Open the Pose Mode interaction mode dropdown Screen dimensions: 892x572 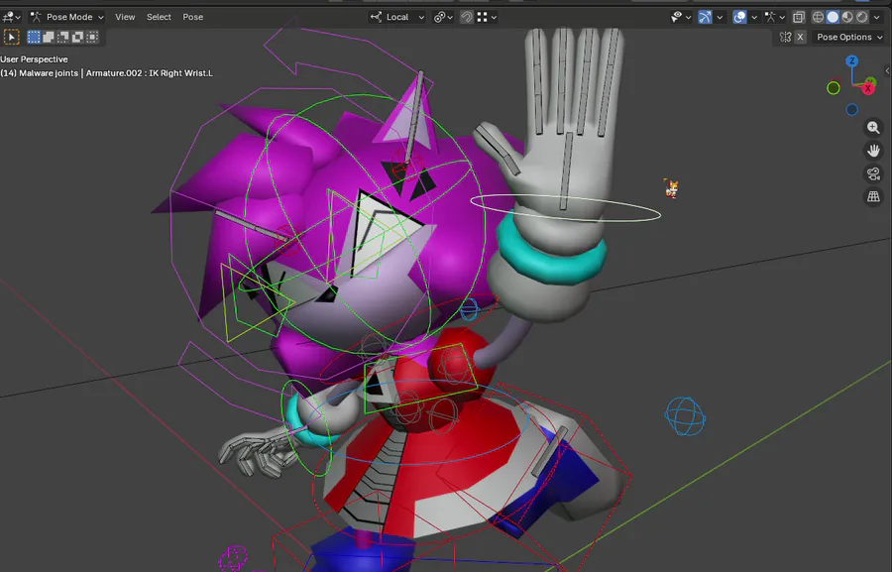coord(67,17)
